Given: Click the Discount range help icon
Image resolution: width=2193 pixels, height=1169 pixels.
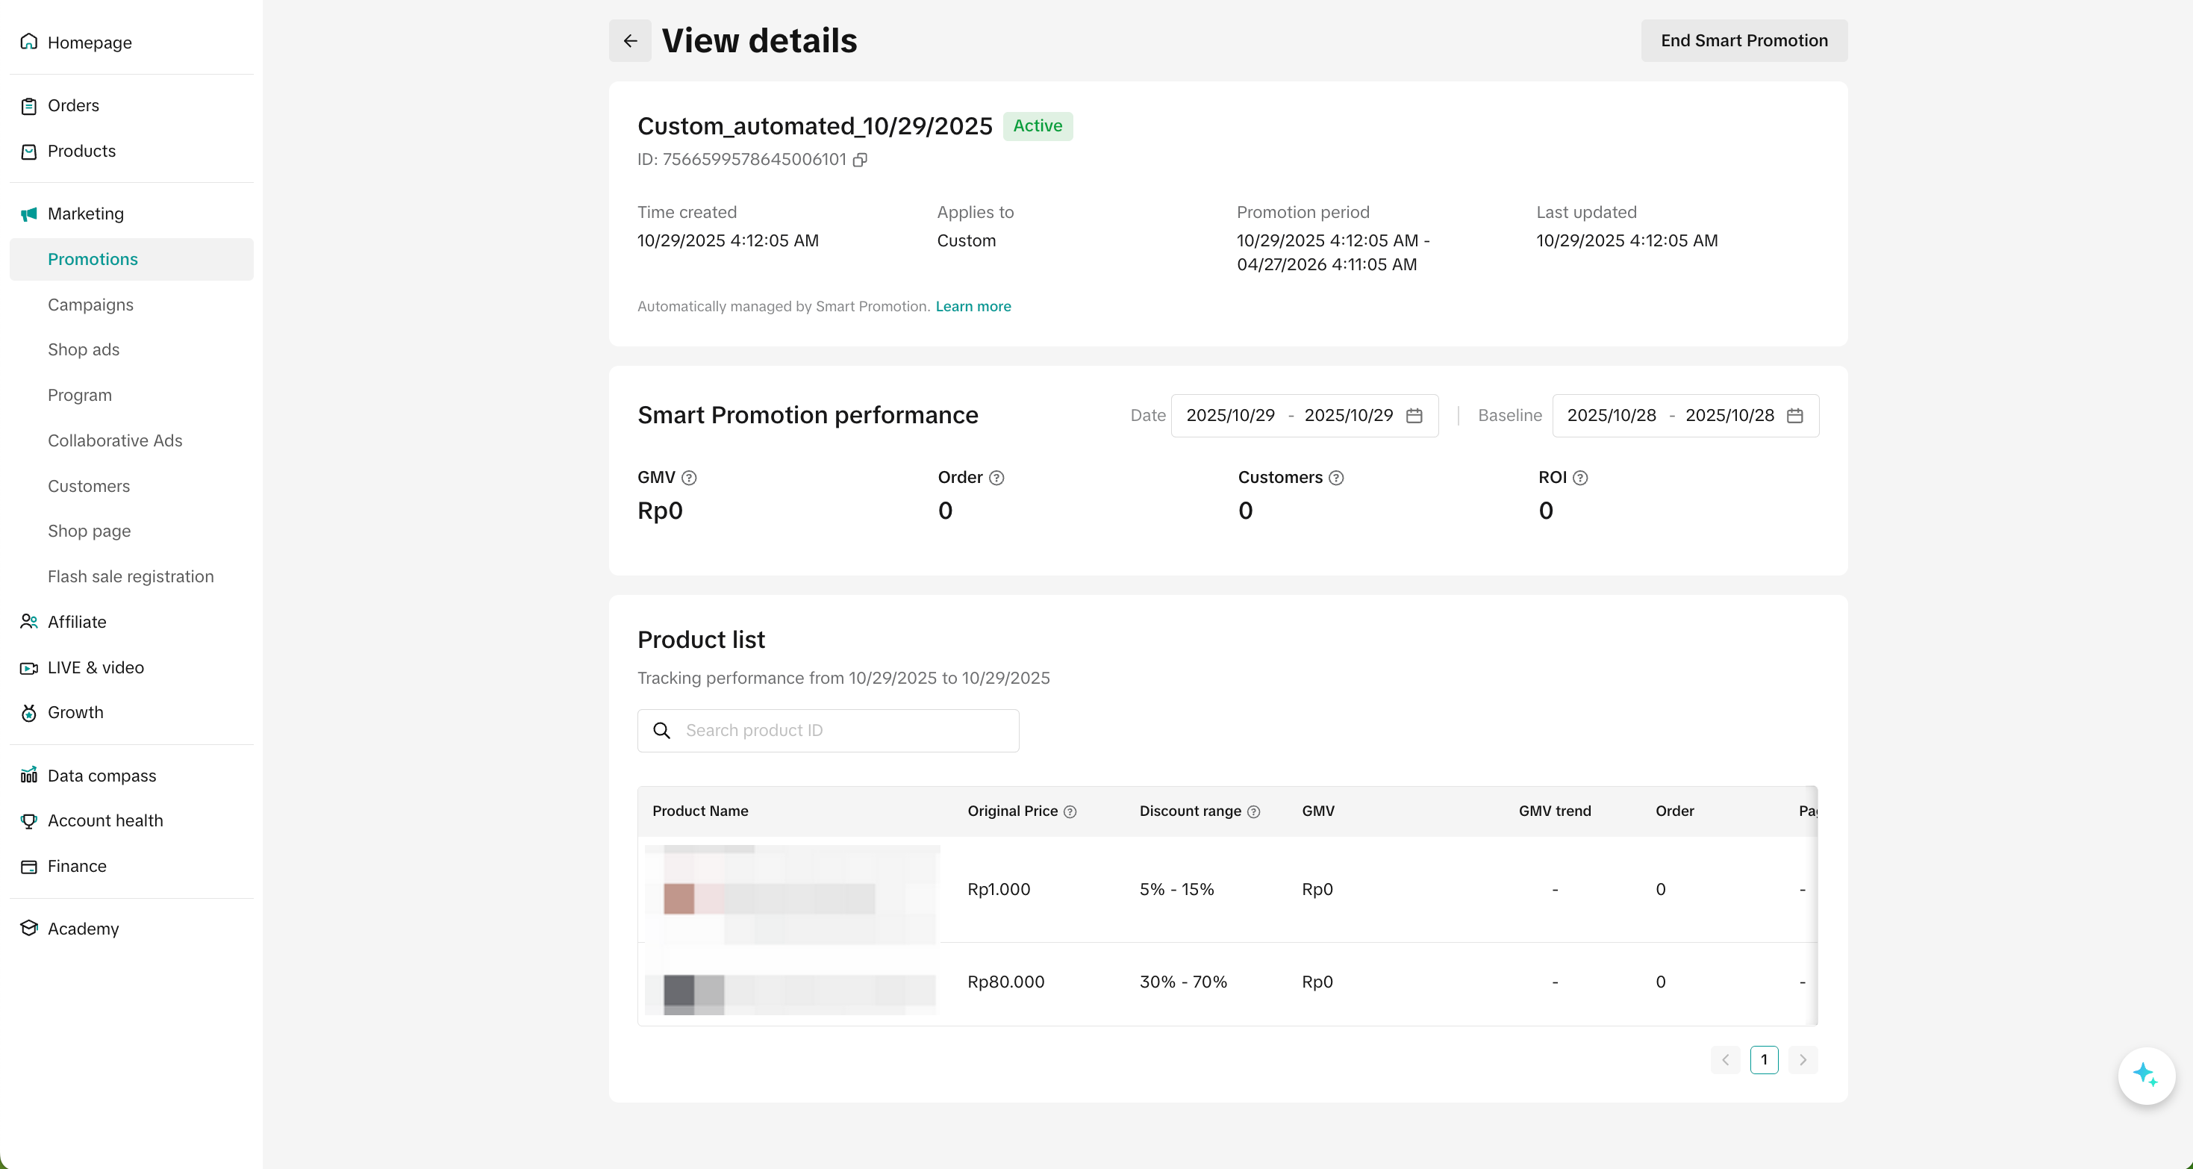Looking at the screenshot, I should (x=1253, y=811).
